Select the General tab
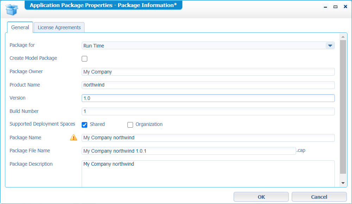Viewport: 352px width, 204px height. tap(20, 27)
